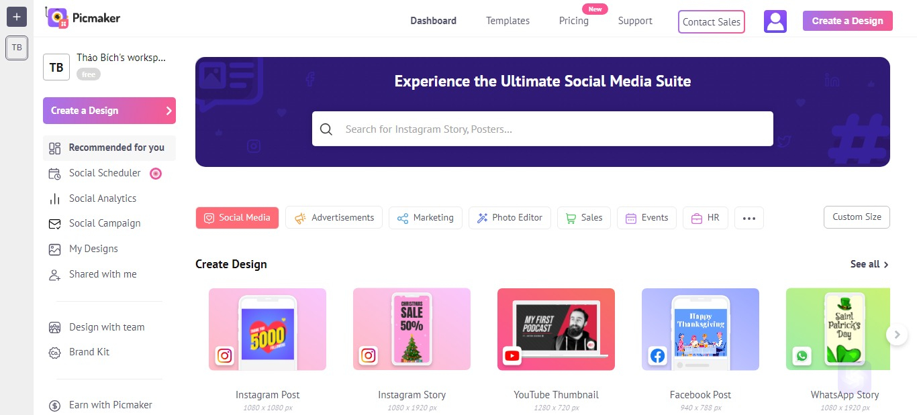The image size is (917, 415).
Task: Click the Custom Size button
Action: pos(857,217)
